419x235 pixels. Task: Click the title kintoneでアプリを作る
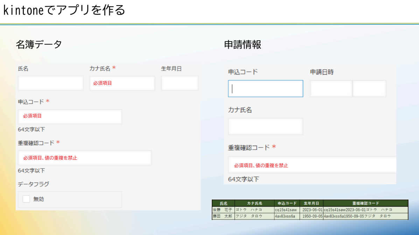pyautogui.click(x=64, y=10)
